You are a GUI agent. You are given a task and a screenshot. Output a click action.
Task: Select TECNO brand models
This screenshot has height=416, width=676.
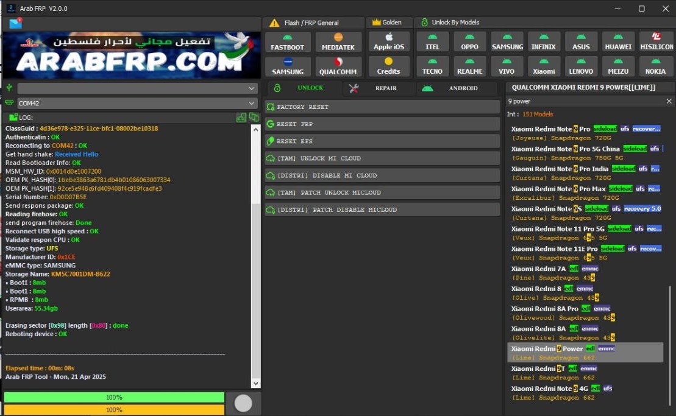click(x=432, y=66)
